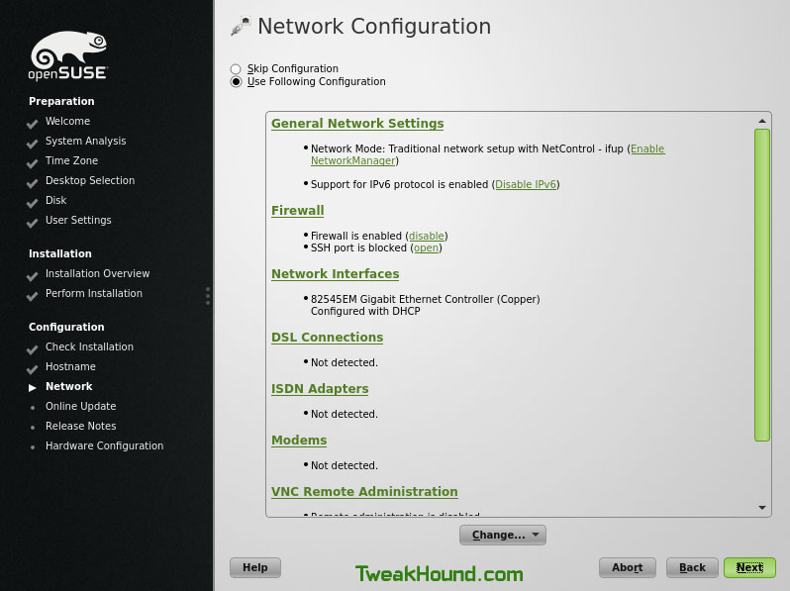Screen dimensions: 790x591
Task: Open the Modems heading link
Action: [x=299, y=441]
